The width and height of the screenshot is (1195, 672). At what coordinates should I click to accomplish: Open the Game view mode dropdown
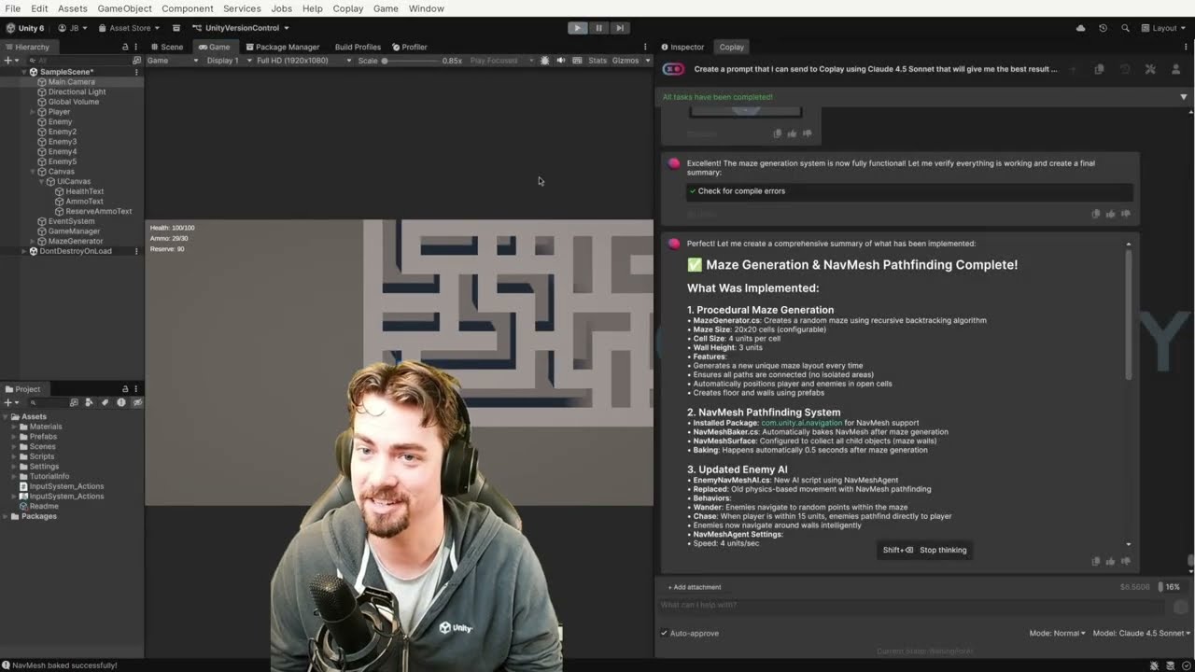tap(173, 61)
